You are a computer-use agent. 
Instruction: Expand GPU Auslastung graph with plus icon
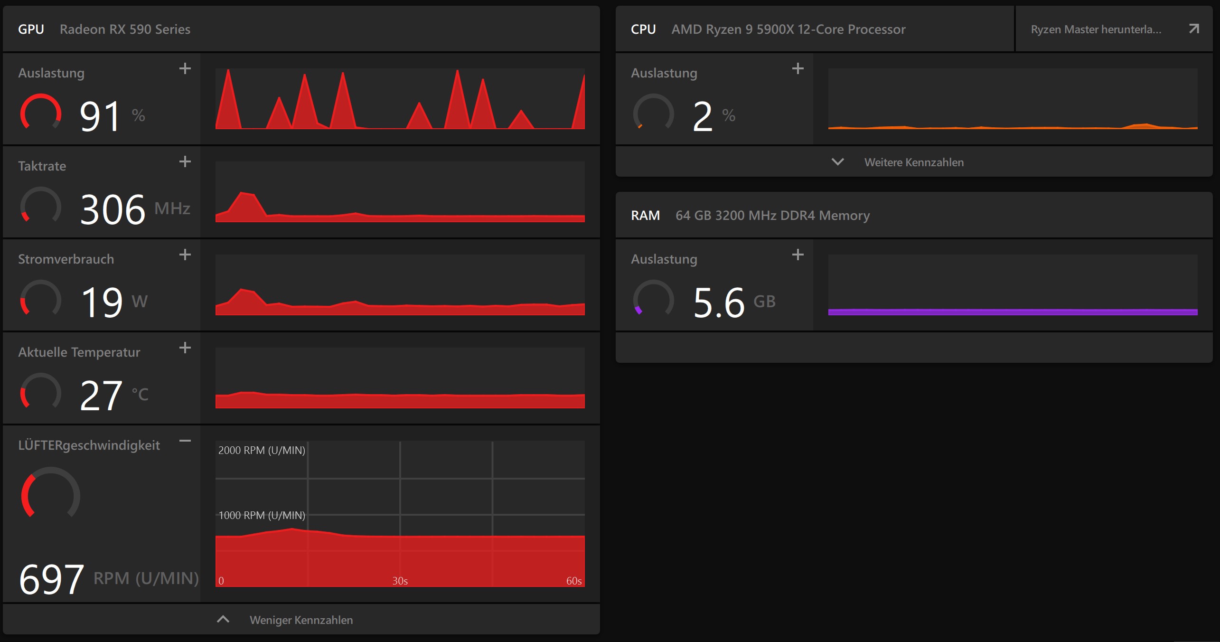coord(185,69)
